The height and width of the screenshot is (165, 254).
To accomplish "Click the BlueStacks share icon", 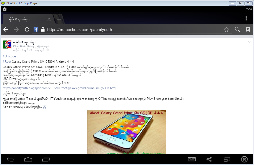I will (x=209, y=159).
